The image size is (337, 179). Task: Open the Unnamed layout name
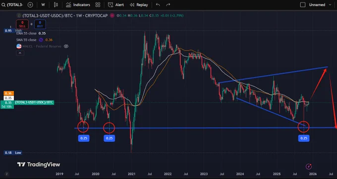pos(317,5)
